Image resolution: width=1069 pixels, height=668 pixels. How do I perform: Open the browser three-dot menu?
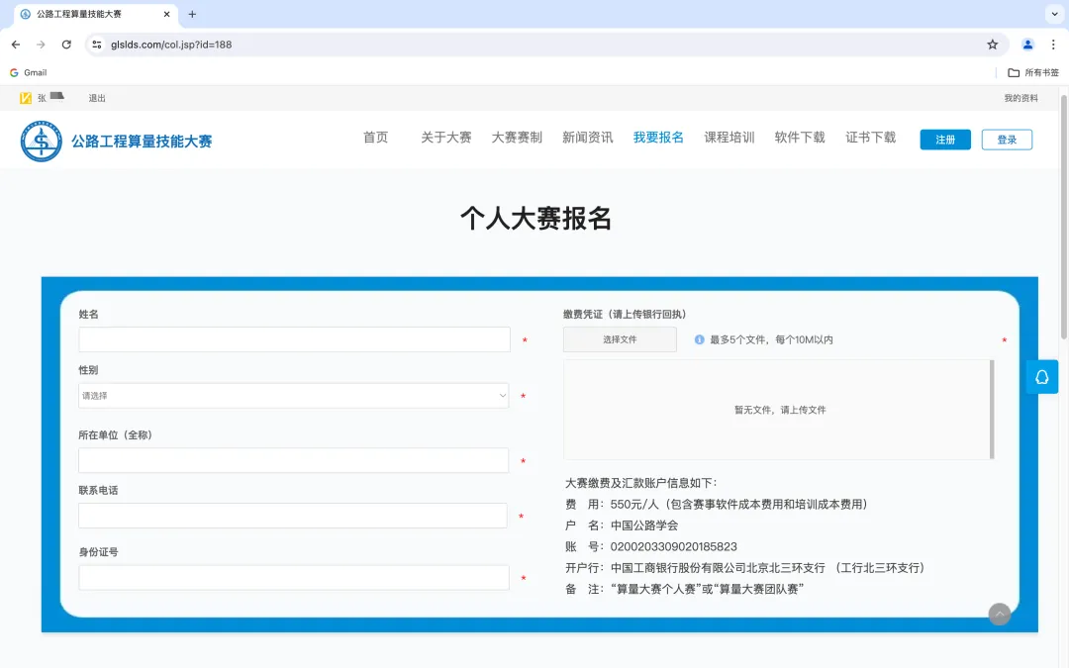pyautogui.click(x=1052, y=44)
